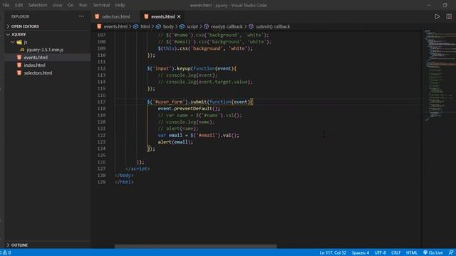Click line number 122 in gutter
The height and width of the screenshot is (256, 456).
pyautogui.click(x=101, y=135)
